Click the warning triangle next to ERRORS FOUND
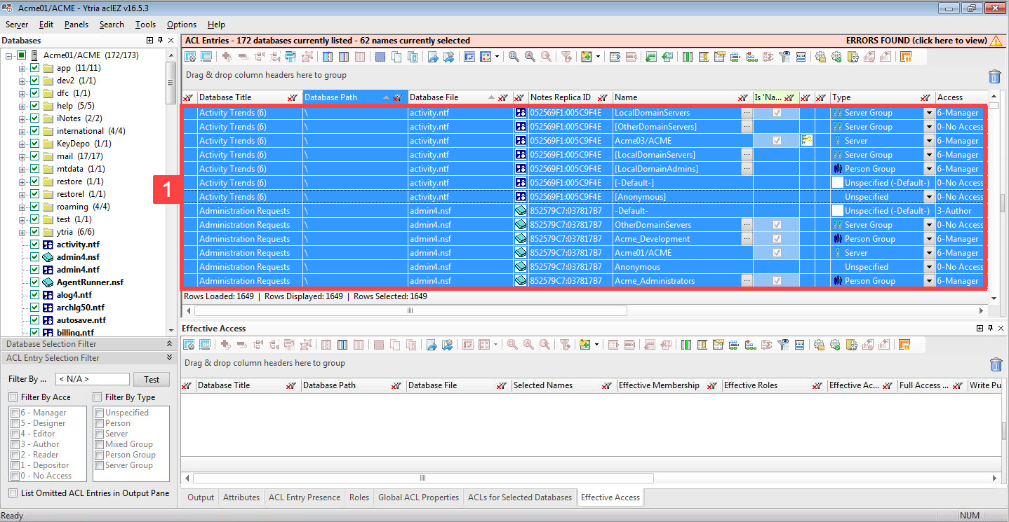The width and height of the screenshot is (1009, 522). [996, 40]
